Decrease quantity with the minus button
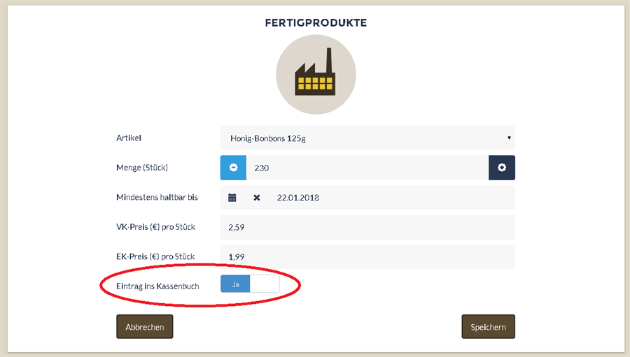Viewport: 630px width, 357px height. [233, 168]
